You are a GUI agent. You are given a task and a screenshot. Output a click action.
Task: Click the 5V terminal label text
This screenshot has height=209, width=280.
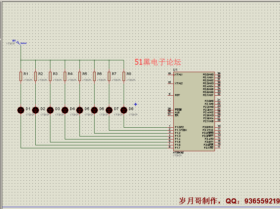point(14,41)
